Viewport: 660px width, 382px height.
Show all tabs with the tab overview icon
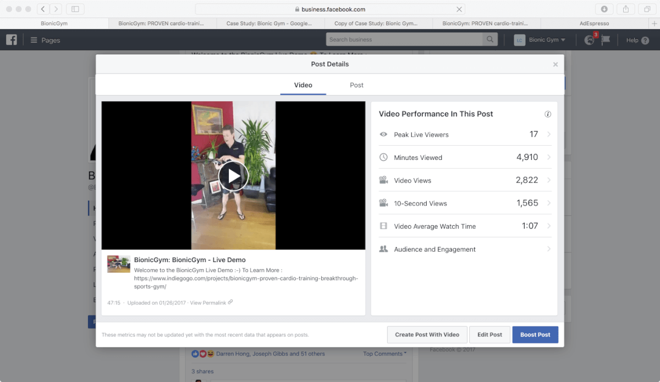[x=647, y=9]
